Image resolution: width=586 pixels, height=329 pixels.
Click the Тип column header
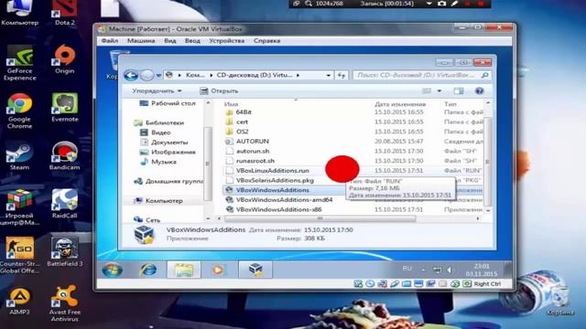[450, 104]
